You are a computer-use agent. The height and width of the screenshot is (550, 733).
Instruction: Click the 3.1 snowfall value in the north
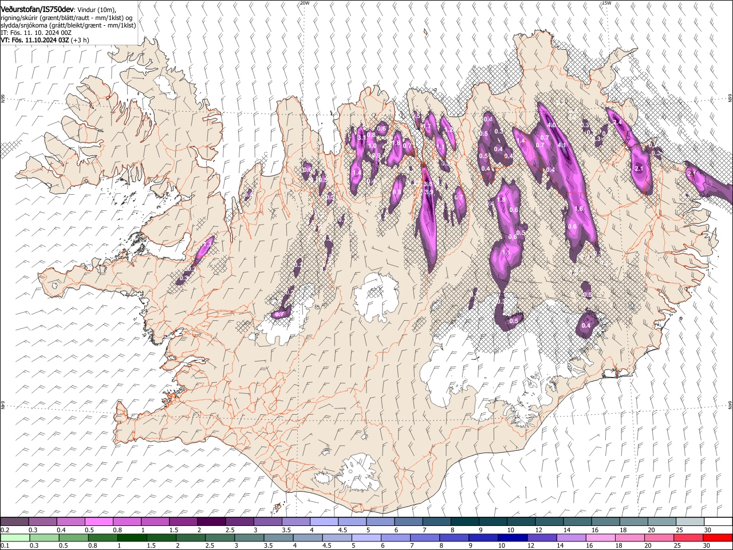point(361,138)
